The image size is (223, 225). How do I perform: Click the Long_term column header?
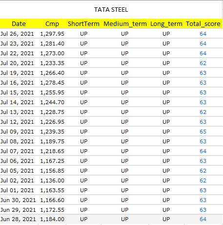(166, 24)
